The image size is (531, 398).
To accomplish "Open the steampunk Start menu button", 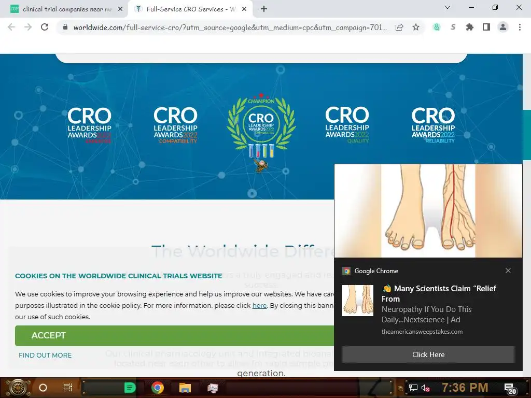I will tap(18, 388).
